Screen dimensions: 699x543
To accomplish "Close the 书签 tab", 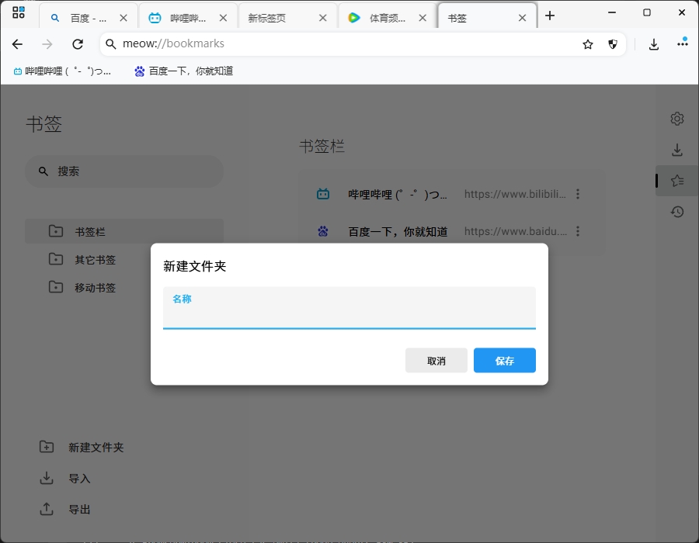I will [523, 18].
